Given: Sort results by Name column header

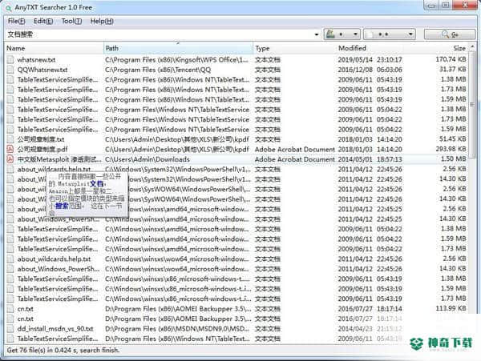Looking at the screenshot, I should pos(55,48).
